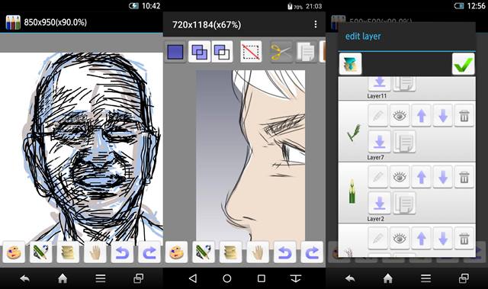The image size is (488, 289).
Task: Open layers icon in 850x950 screen
Action: tap(68, 252)
